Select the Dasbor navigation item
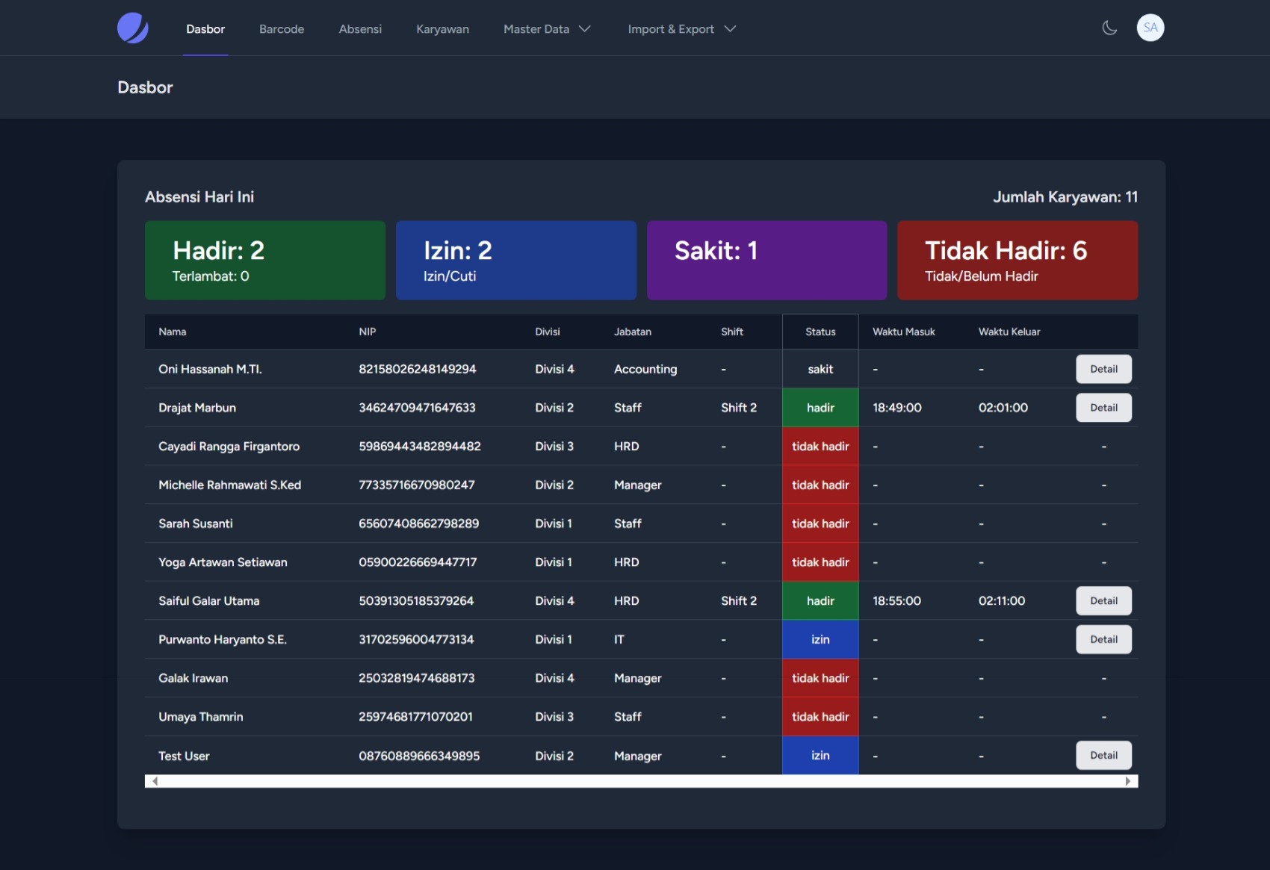This screenshot has height=870, width=1270. [x=205, y=29]
